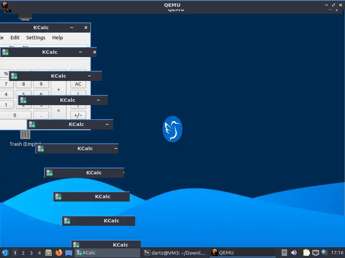Select the Trash icon on the desktop
345x258 pixels.
[x=25, y=134]
